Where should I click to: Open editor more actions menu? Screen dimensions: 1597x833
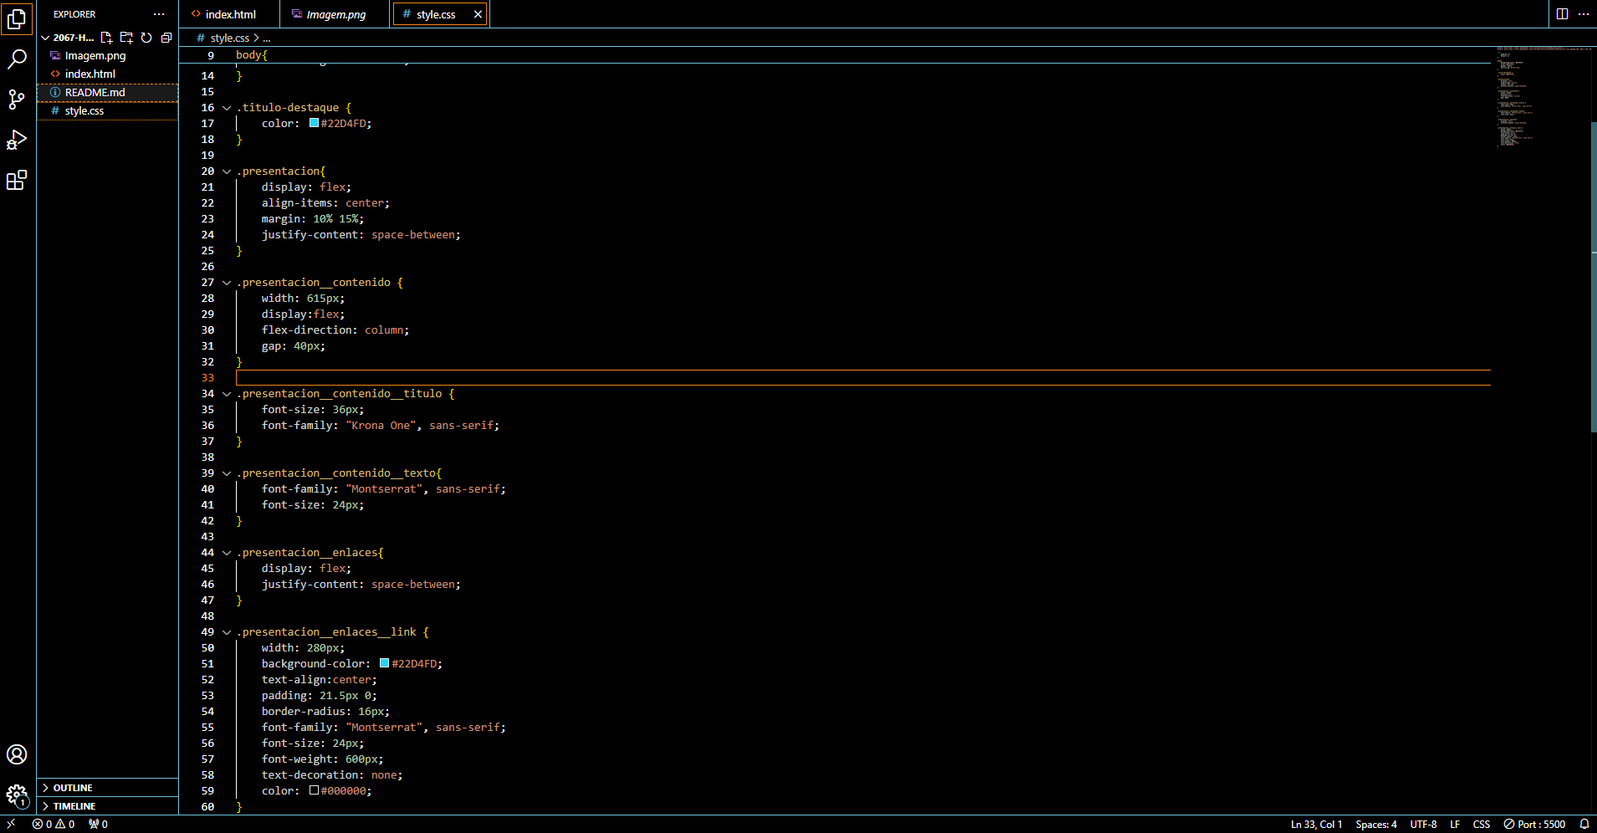tap(1583, 13)
